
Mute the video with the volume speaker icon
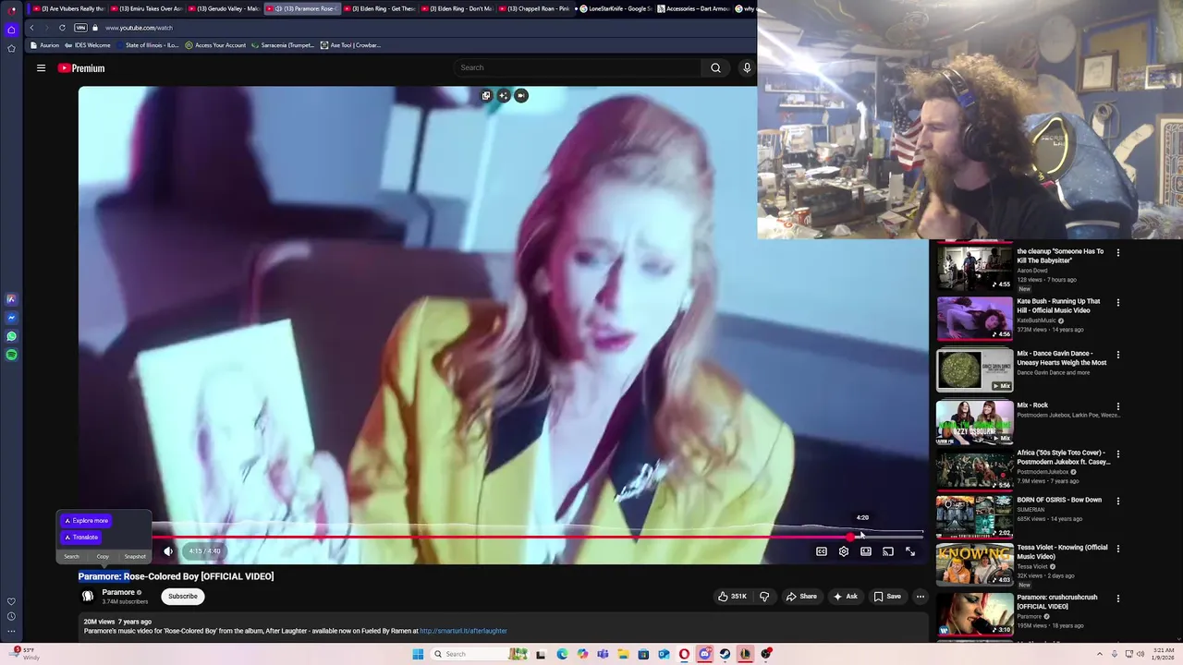(168, 551)
